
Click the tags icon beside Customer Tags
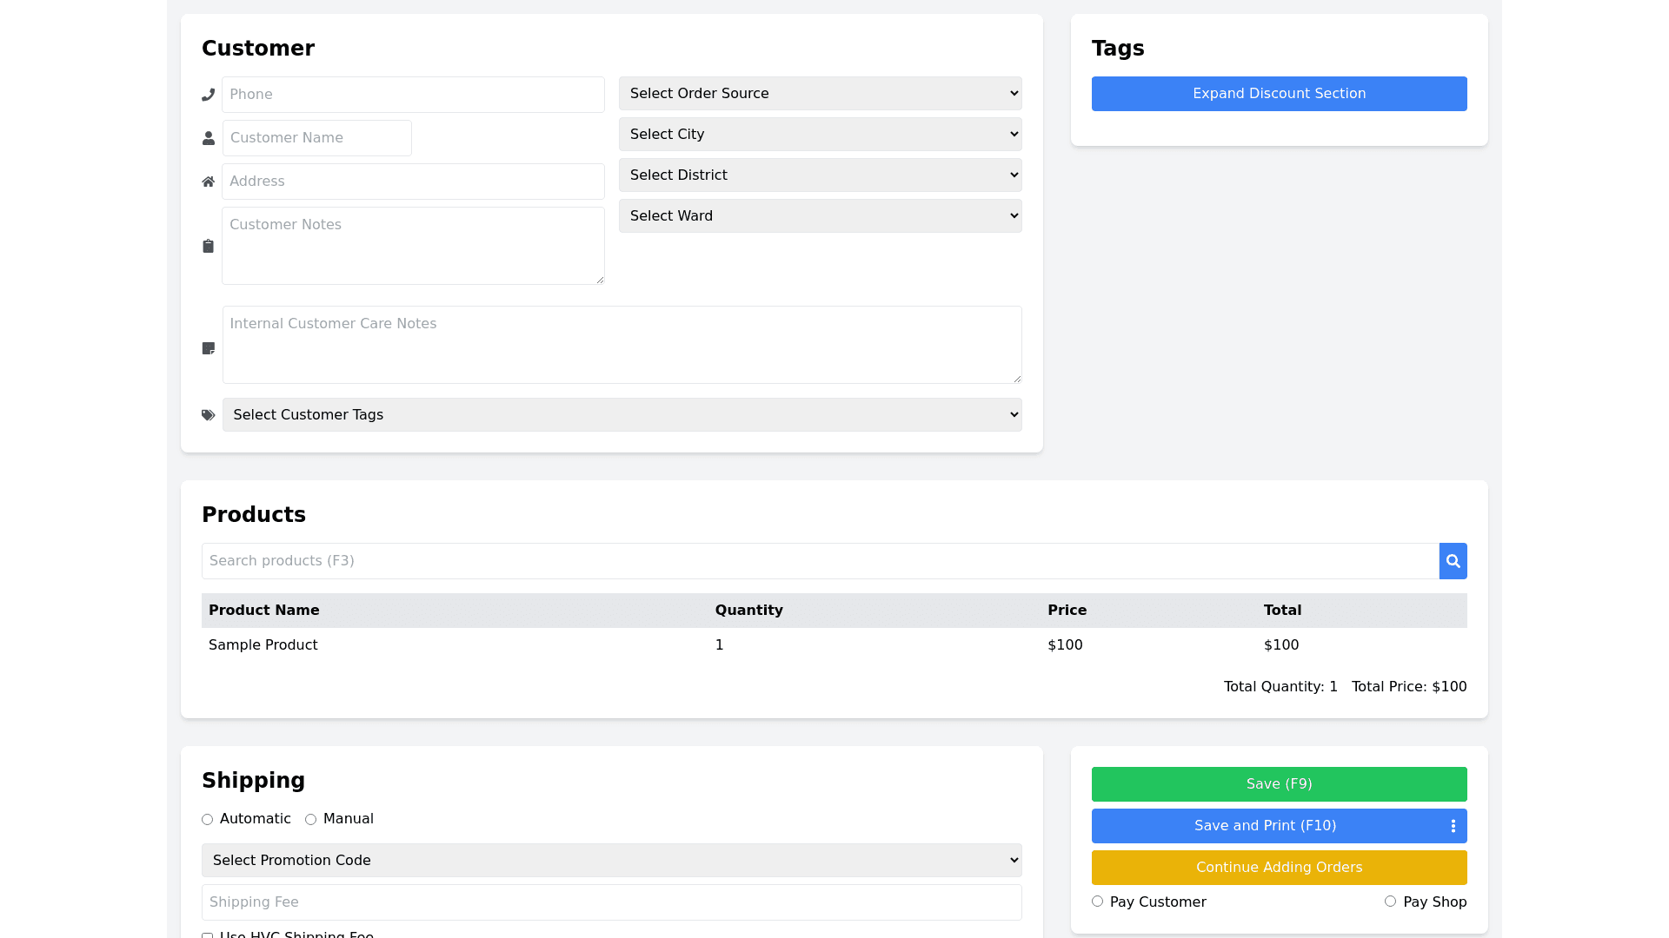pos(209,415)
